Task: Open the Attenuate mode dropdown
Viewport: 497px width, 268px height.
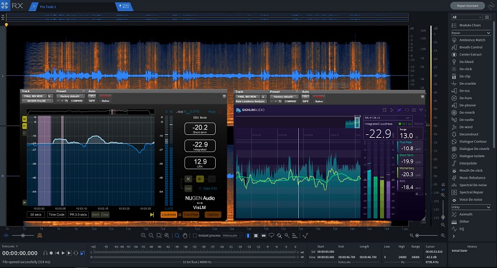Action: pyautogui.click(x=232, y=235)
